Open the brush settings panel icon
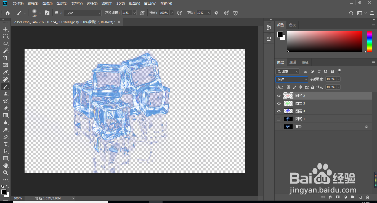The height and width of the screenshot is (203, 377). [x=47, y=13]
